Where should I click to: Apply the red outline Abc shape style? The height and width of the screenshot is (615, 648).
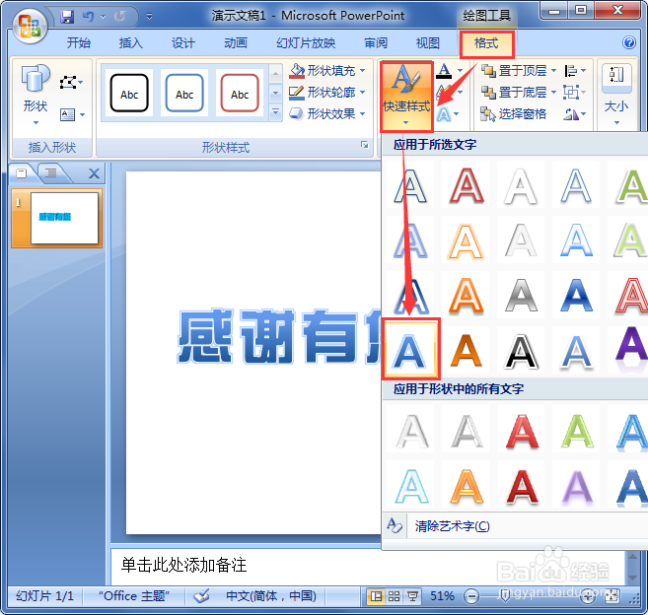click(240, 94)
